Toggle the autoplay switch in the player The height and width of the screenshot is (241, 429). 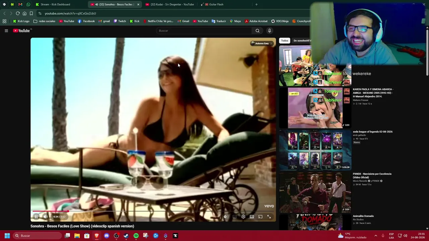click(x=225, y=217)
